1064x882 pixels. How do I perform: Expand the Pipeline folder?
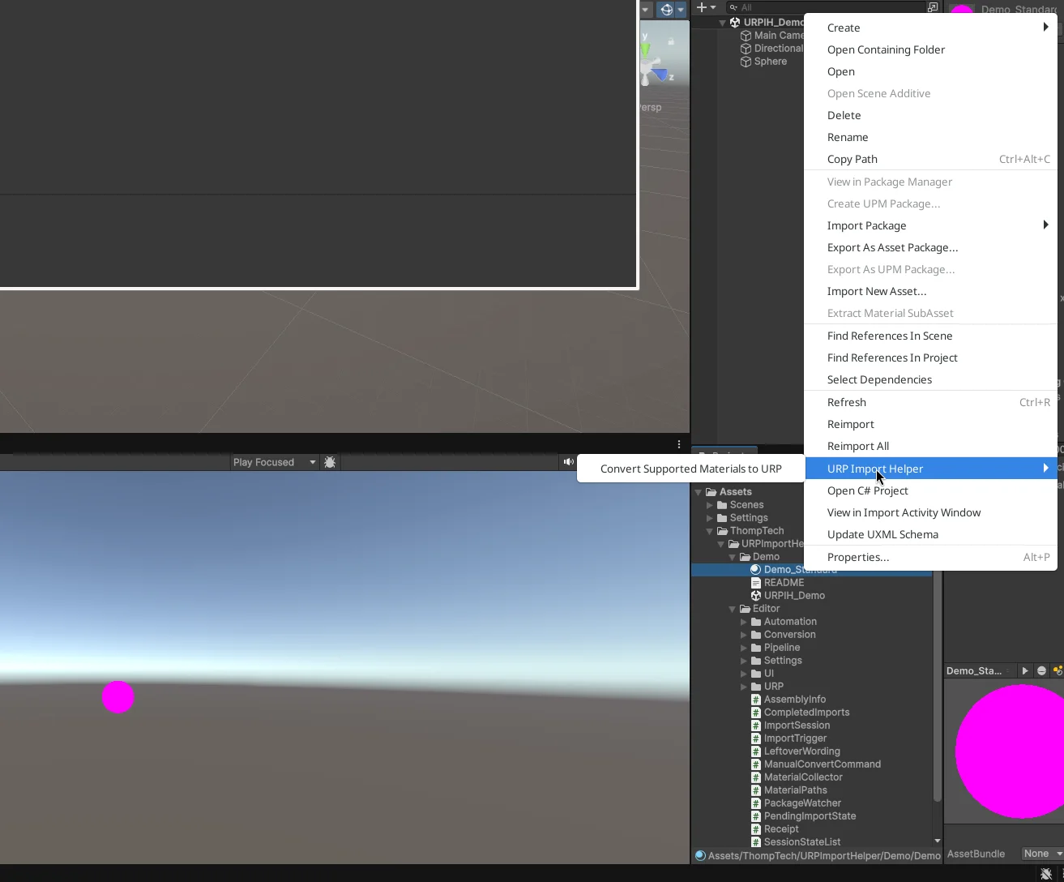pyautogui.click(x=744, y=648)
